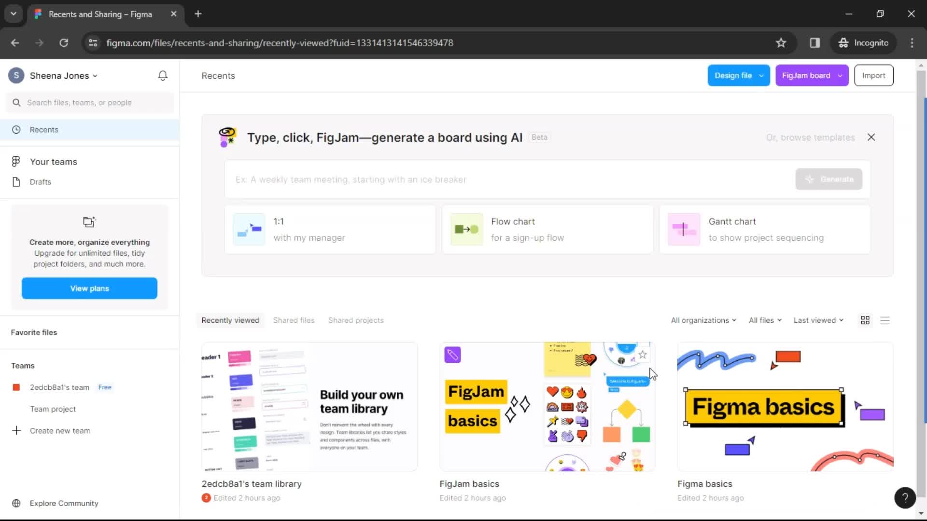
Task: Click the View plans button
Action: [89, 288]
